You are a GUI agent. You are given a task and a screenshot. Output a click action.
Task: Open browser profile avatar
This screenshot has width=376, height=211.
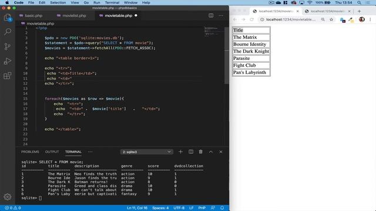pyautogui.click(x=362, y=19)
